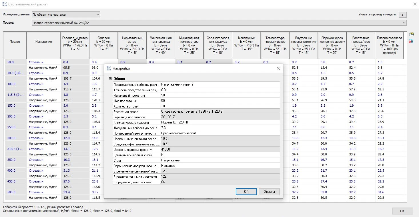The height and width of the screenshot is (217, 419).
Task: Edit the Начальный пролет value field
Action: 220,95
